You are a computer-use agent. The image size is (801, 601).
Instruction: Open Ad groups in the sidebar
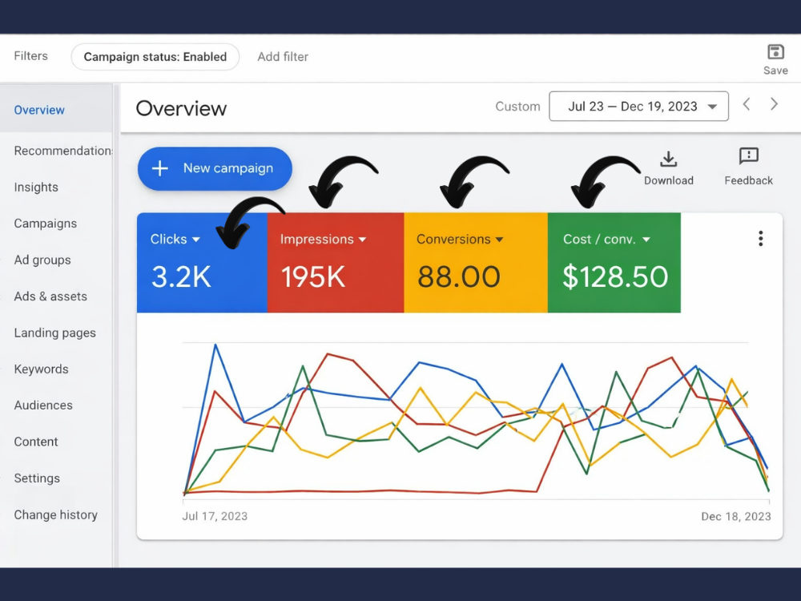pos(42,260)
